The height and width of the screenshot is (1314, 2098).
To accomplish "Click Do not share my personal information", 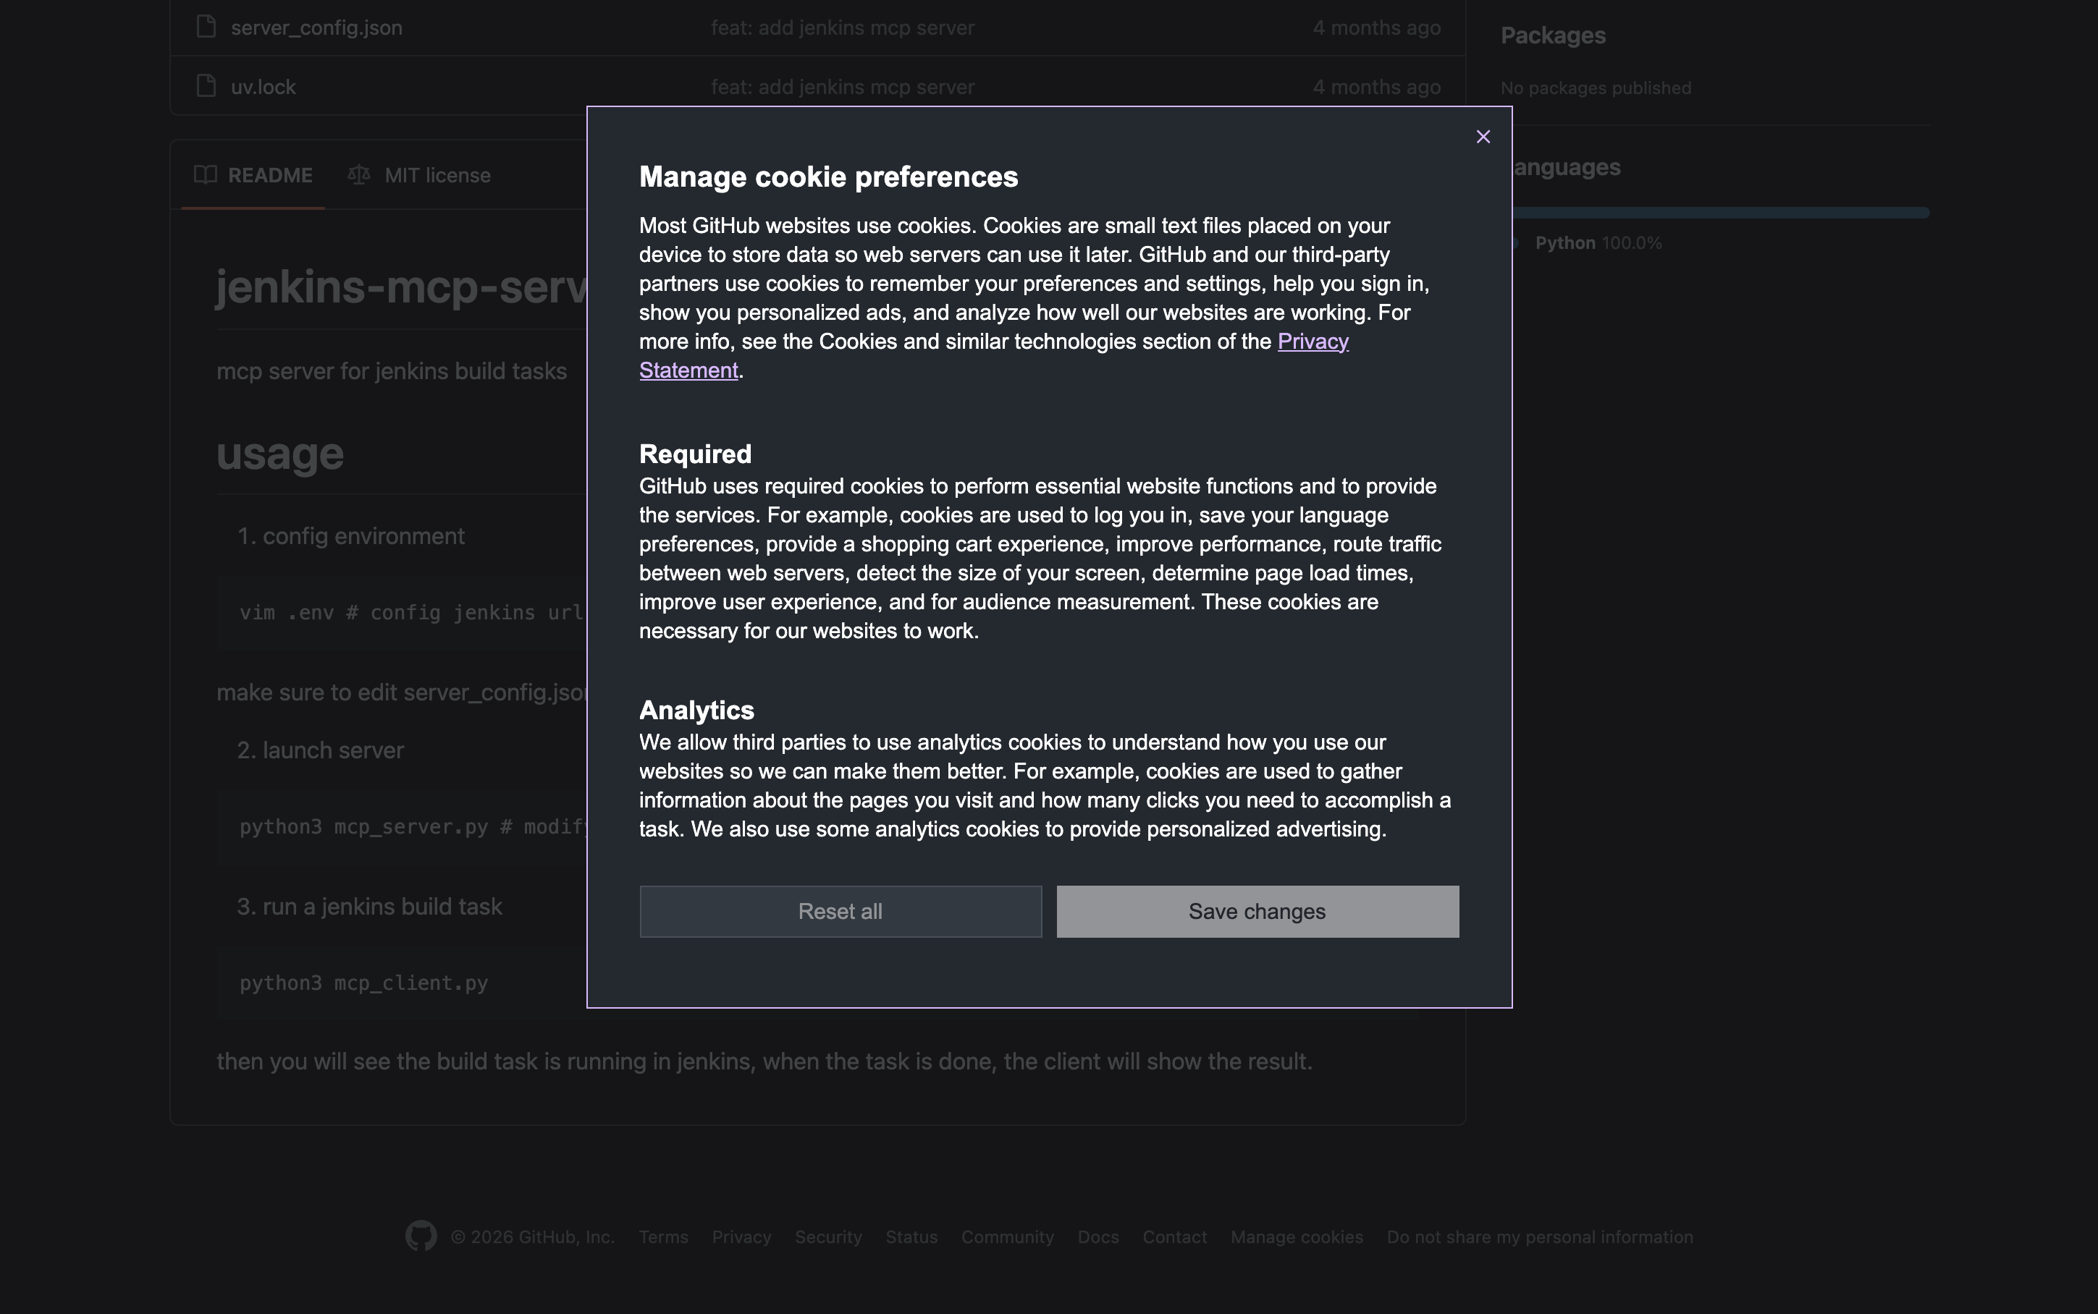I will (1539, 1237).
